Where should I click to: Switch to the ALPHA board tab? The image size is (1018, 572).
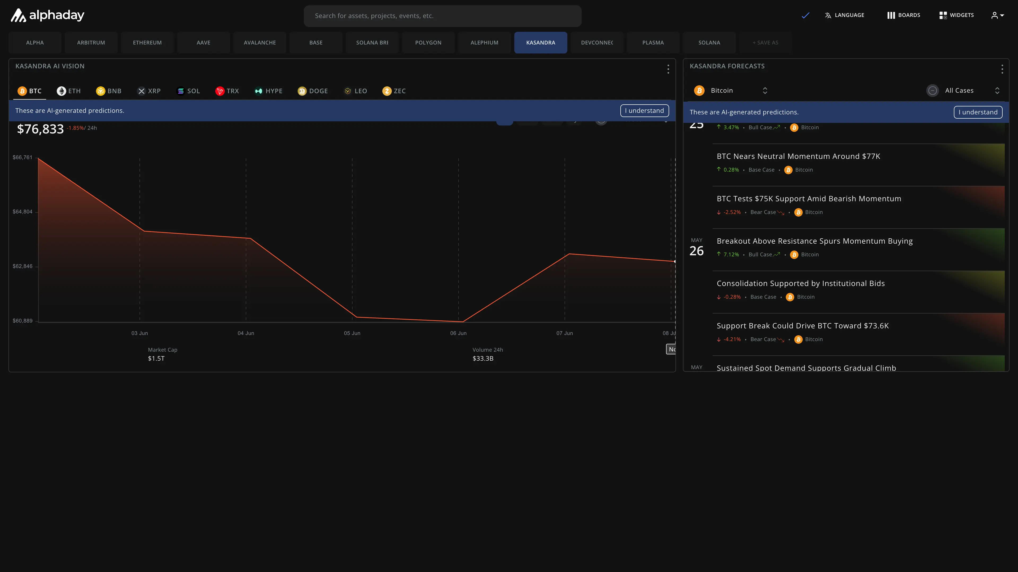[35, 43]
